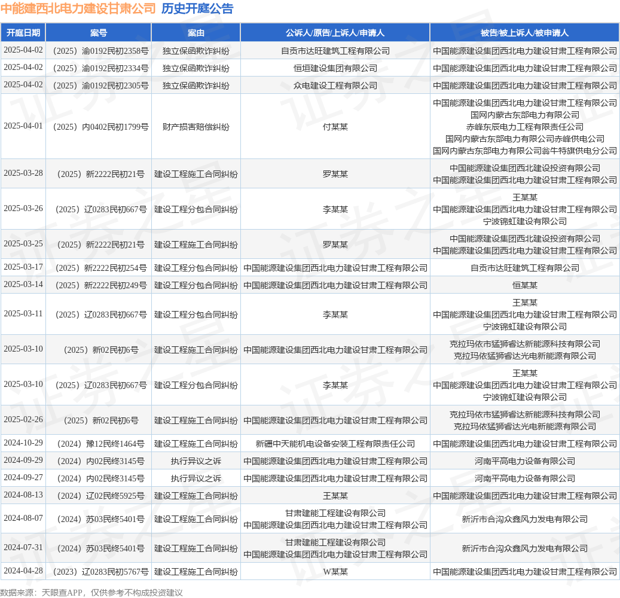
Task: Click the 历史开庭公告 heading
Action: [x=197, y=9]
